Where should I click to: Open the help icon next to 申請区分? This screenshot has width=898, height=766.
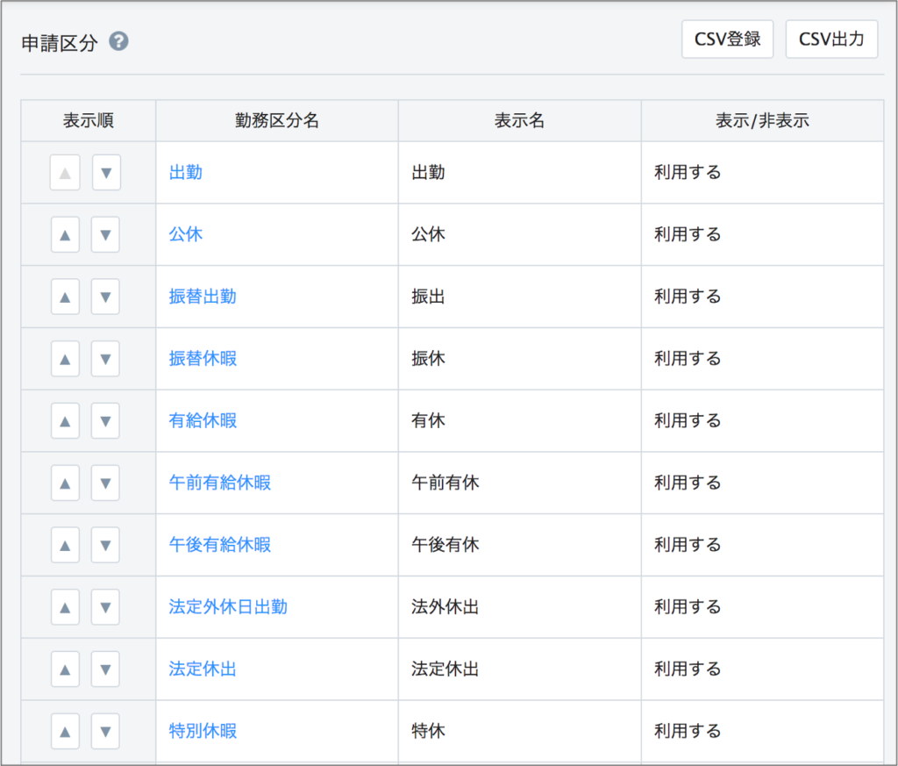tap(118, 41)
